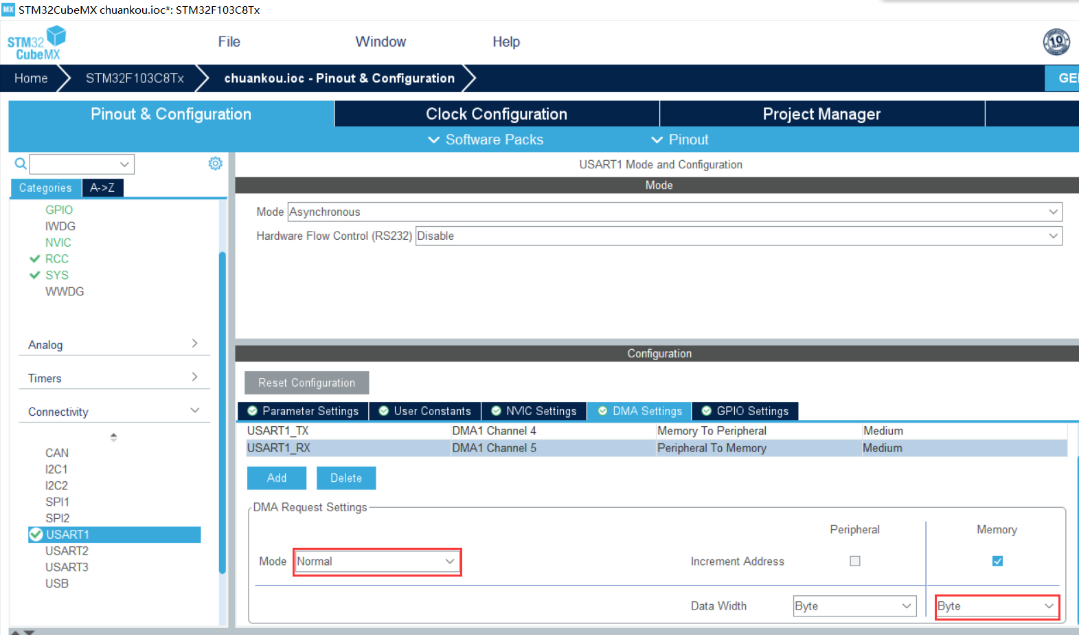The height and width of the screenshot is (635, 1079).
Task: Open NVIC Settings tab
Action: coord(534,411)
